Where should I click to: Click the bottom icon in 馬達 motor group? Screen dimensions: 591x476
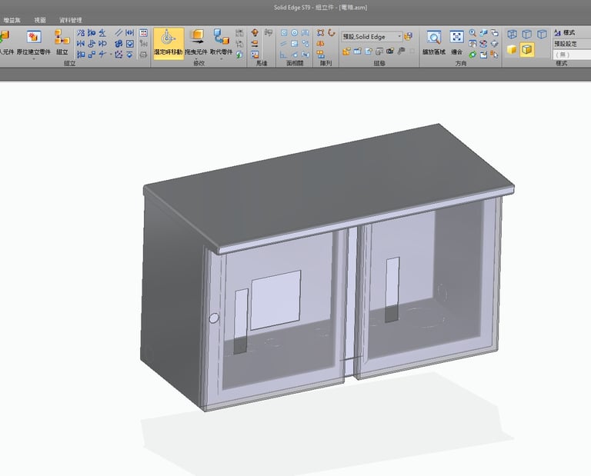(x=255, y=55)
